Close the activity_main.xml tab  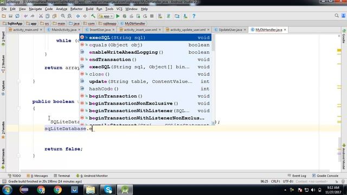(x=41, y=30)
